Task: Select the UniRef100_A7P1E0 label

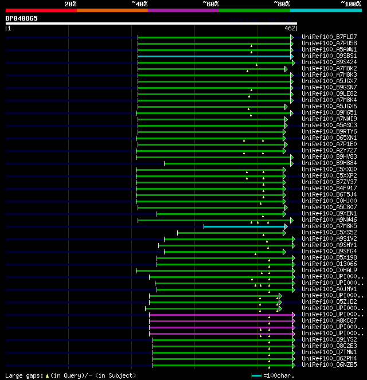Action: click(329, 144)
